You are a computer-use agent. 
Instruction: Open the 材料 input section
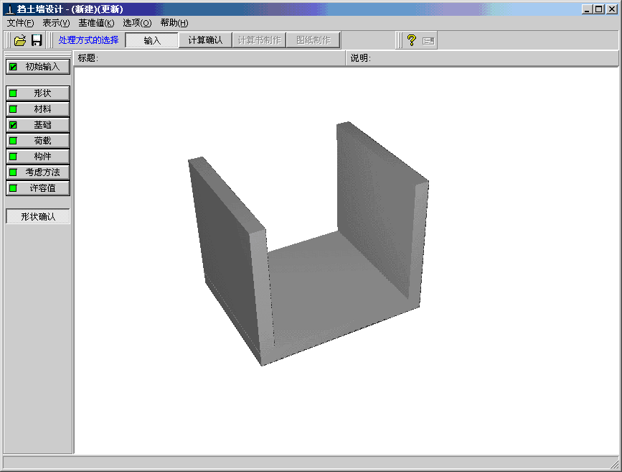[39, 109]
